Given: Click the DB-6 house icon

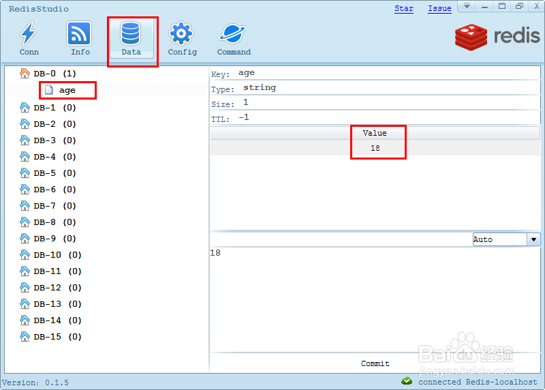Looking at the screenshot, I should click(25, 190).
